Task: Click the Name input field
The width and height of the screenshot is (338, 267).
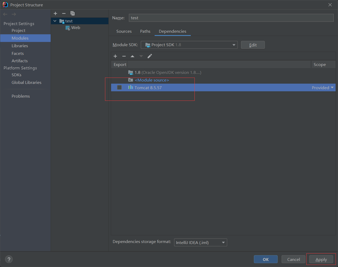Action: coord(231,18)
